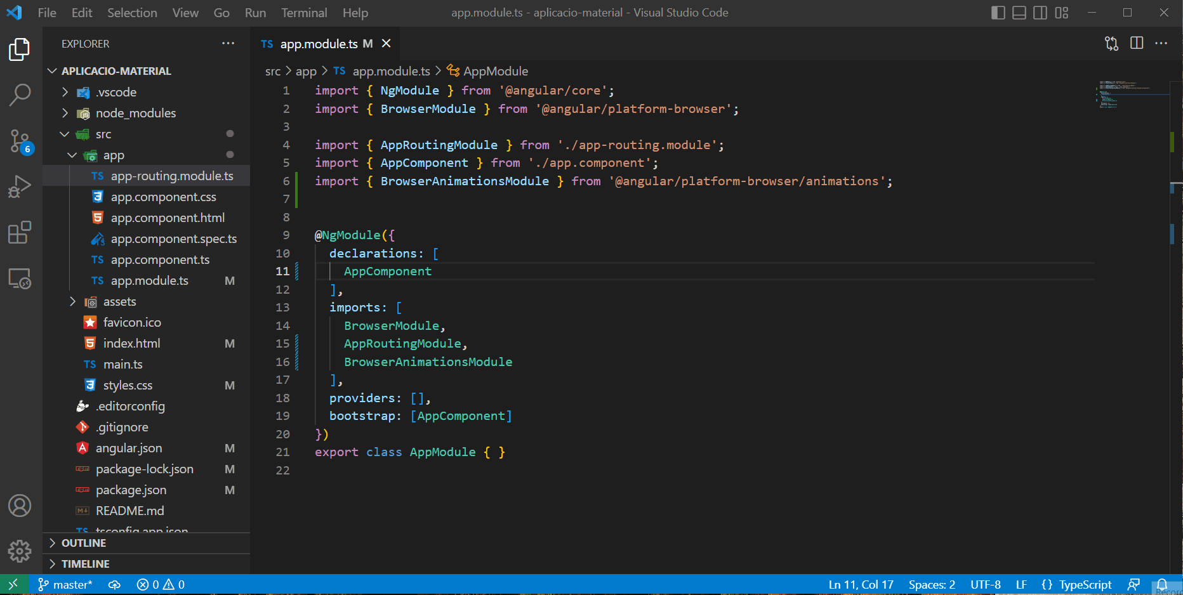Screen dimensions: 1183x595
Task: Expand the OUTLINE section
Action: pos(84,543)
